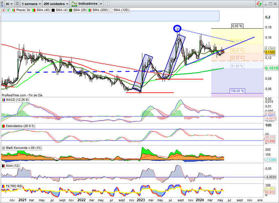The width and height of the screenshot is (279, 203).
Task: Click the 0,1320 current price tag
Action: click(270, 52)
